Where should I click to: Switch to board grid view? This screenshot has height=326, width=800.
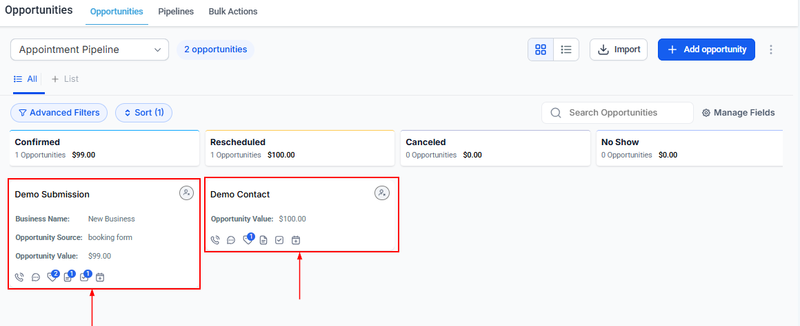540,50
